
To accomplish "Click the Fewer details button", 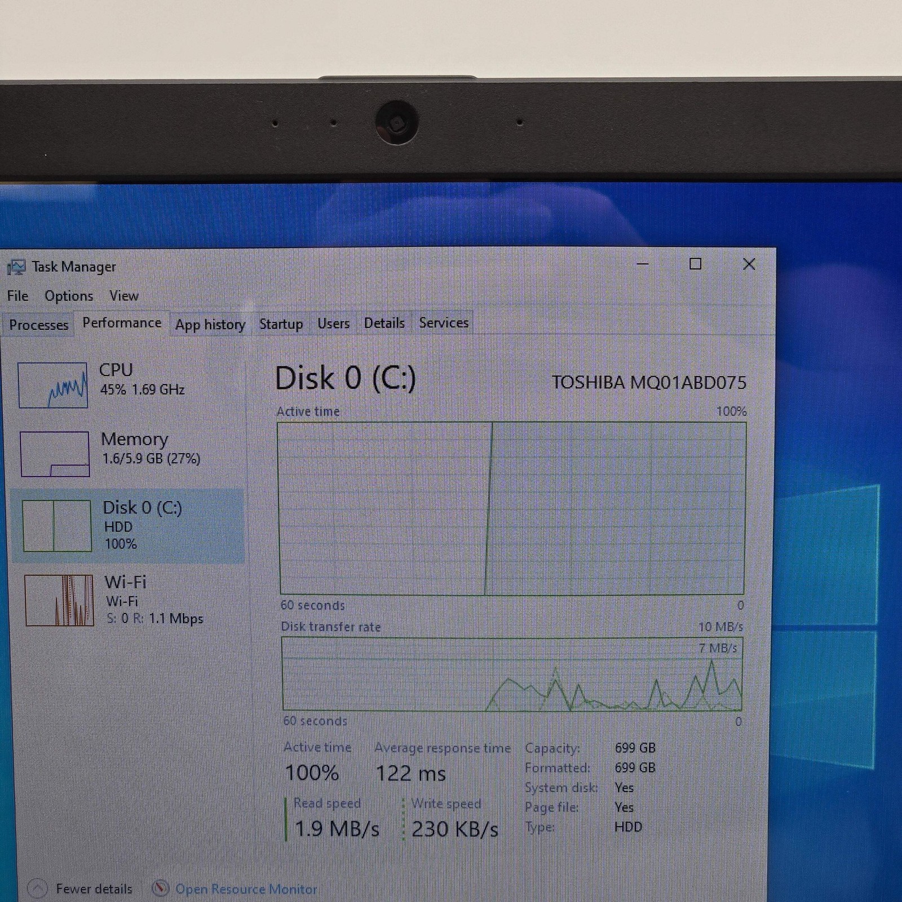I will 80,889.
